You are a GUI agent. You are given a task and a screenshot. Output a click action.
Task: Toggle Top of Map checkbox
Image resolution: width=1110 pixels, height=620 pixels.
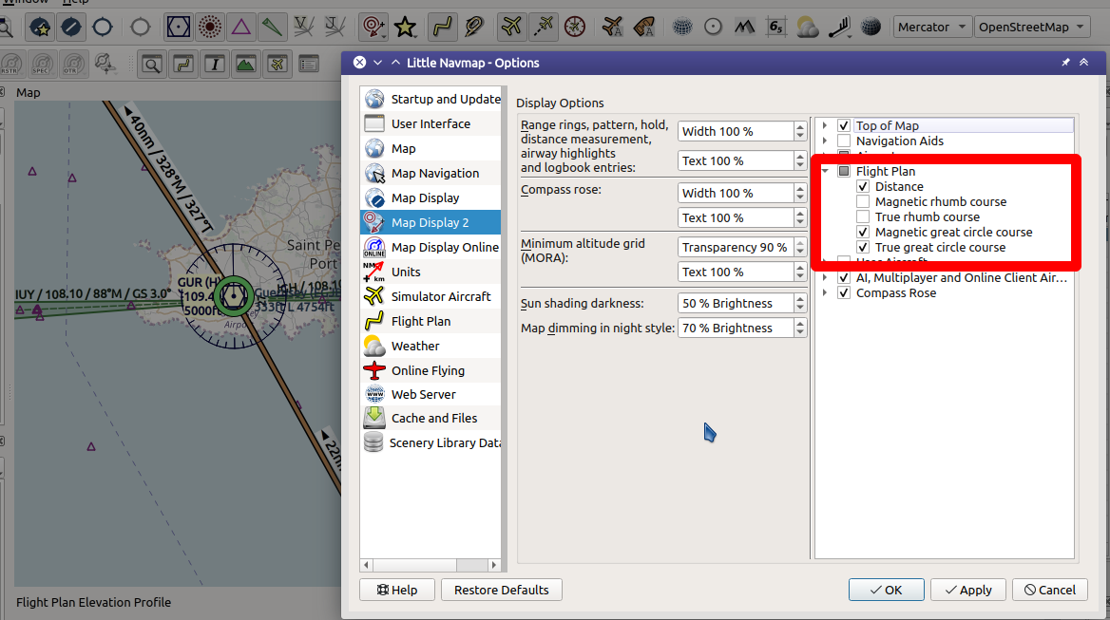click(844, 126)
